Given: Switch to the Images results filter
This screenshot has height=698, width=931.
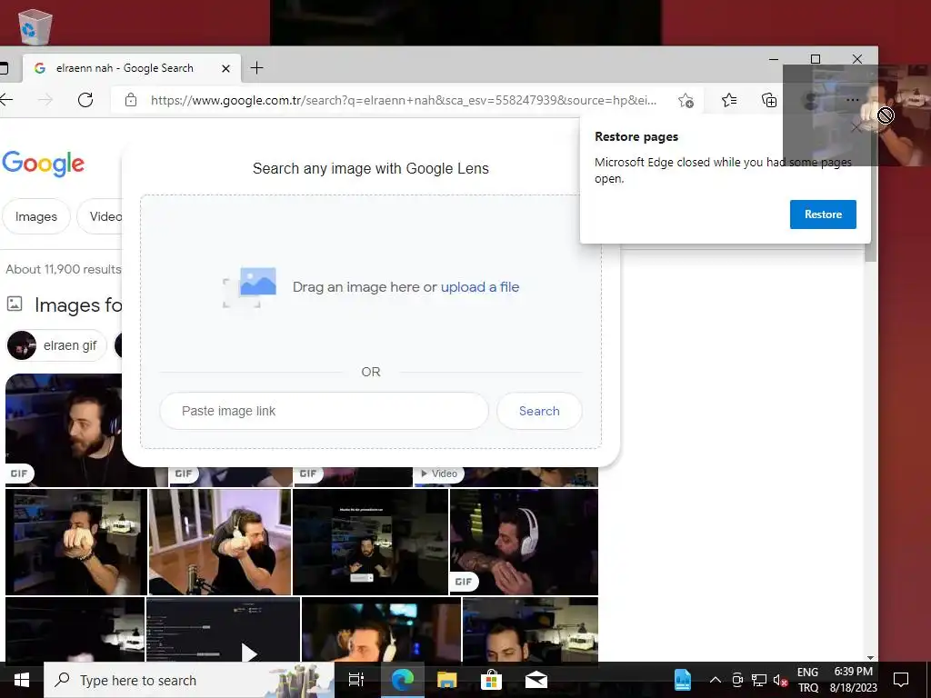Looking at the screenshot, I should pos(36,216).
